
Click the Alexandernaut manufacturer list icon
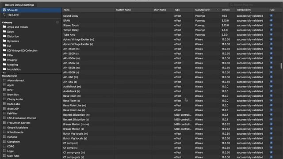4,80
